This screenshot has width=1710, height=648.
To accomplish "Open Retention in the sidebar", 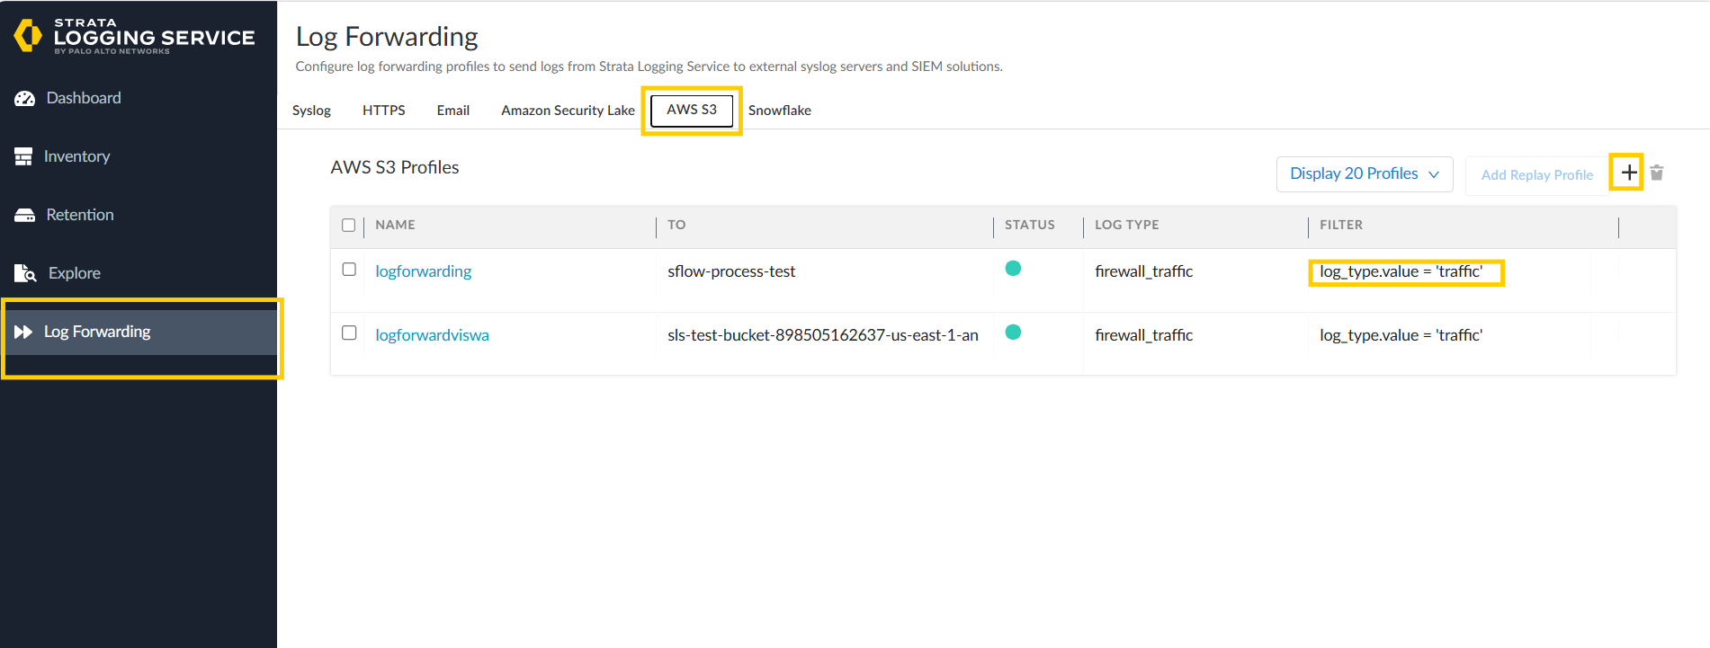I will (80, 215).
